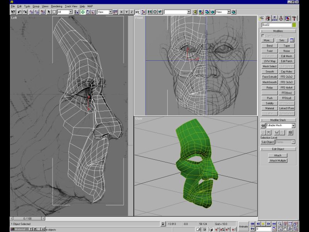This screenshot has height=232, width=309.
Task: Enable XY axis constraint
Action: (x=137, y=12)
